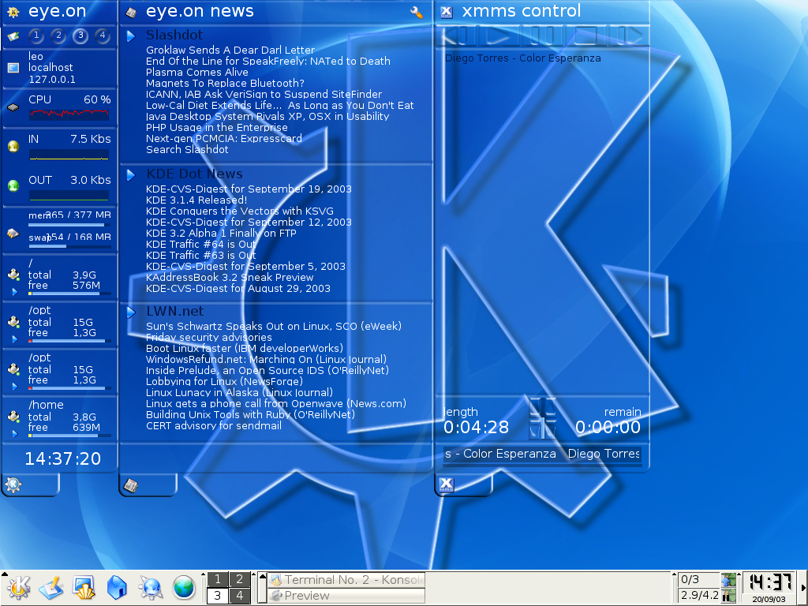
Task: Click the eye.on news newspaper title icon
Action: 132,13
